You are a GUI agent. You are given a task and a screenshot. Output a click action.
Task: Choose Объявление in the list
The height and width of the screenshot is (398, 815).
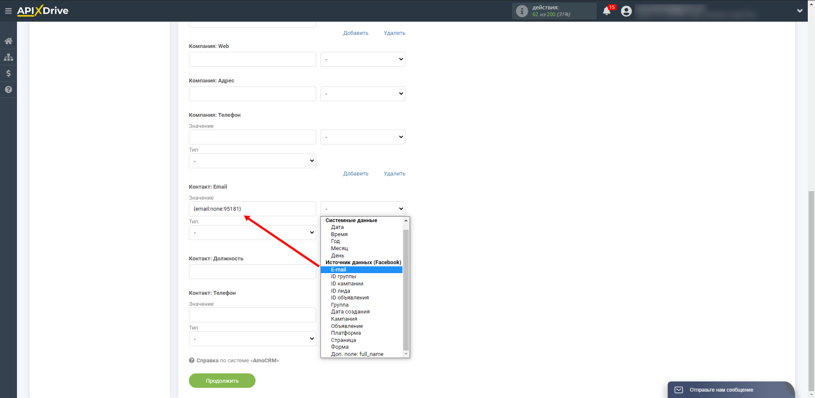click(361, 326)
